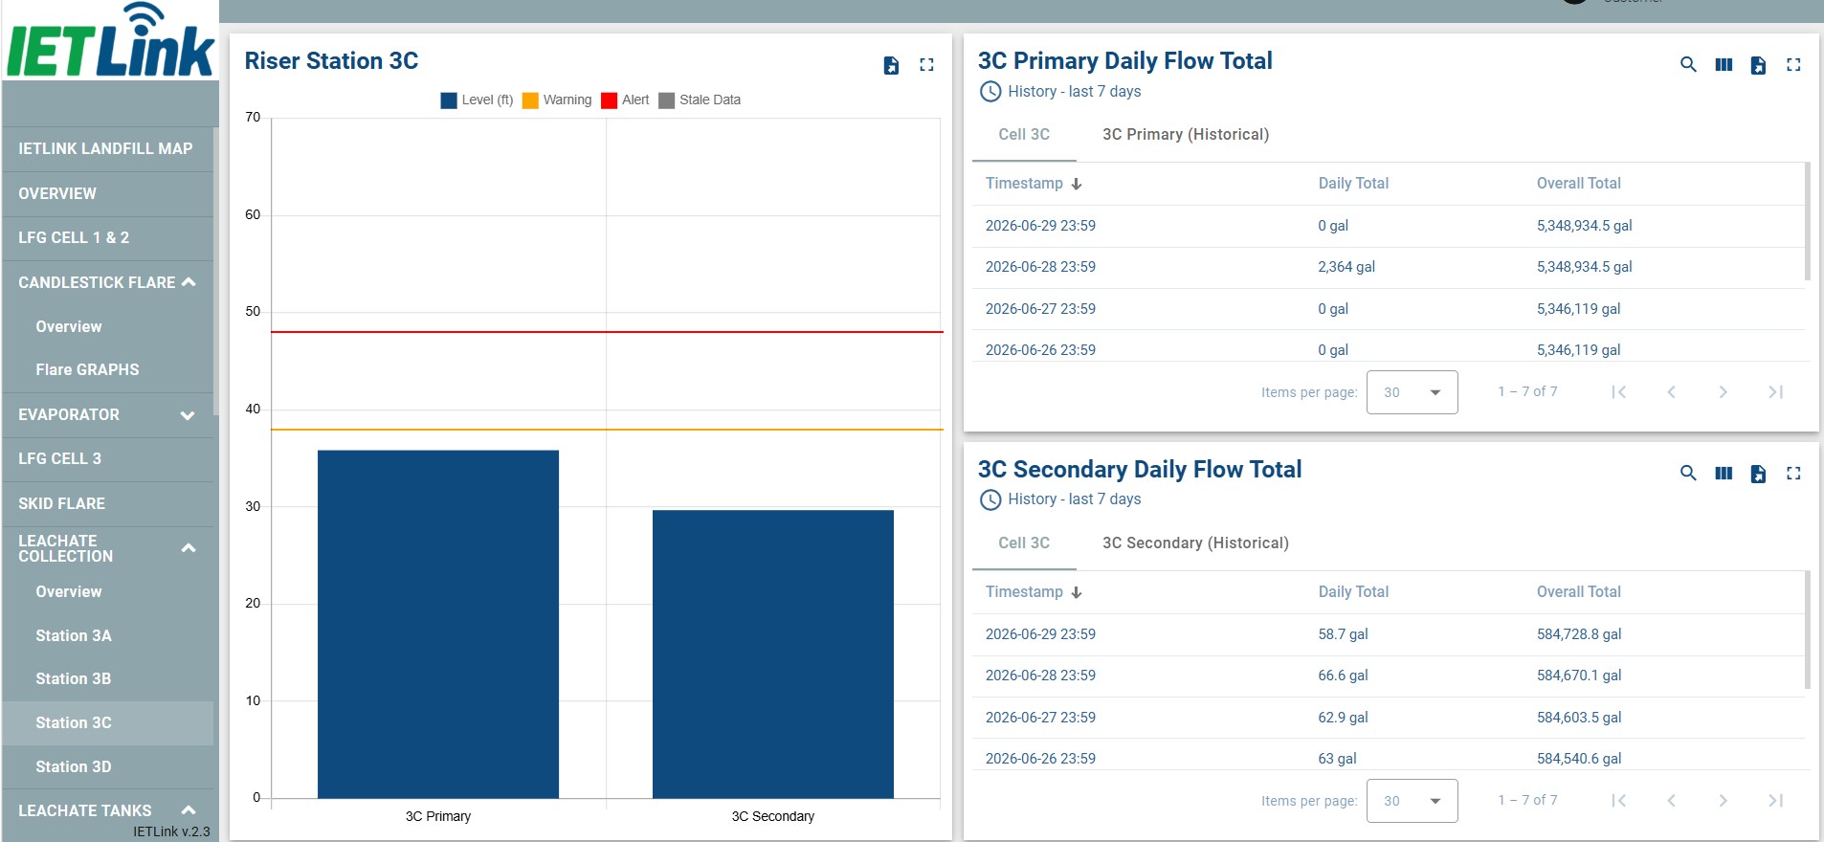Switch to 3C Primary (Historical) tab
The width and height of the screenshot is (1824, 842).
tap(1186, 134)
